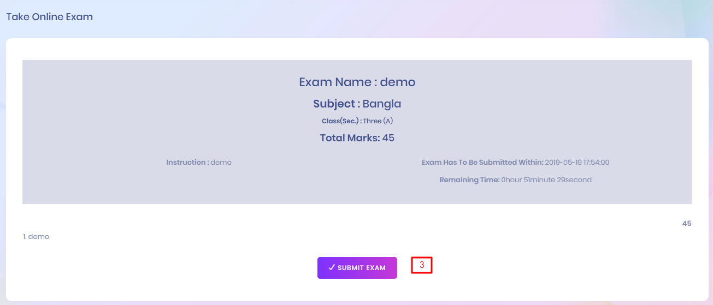Click the demo exam name value

coord(398,82)
